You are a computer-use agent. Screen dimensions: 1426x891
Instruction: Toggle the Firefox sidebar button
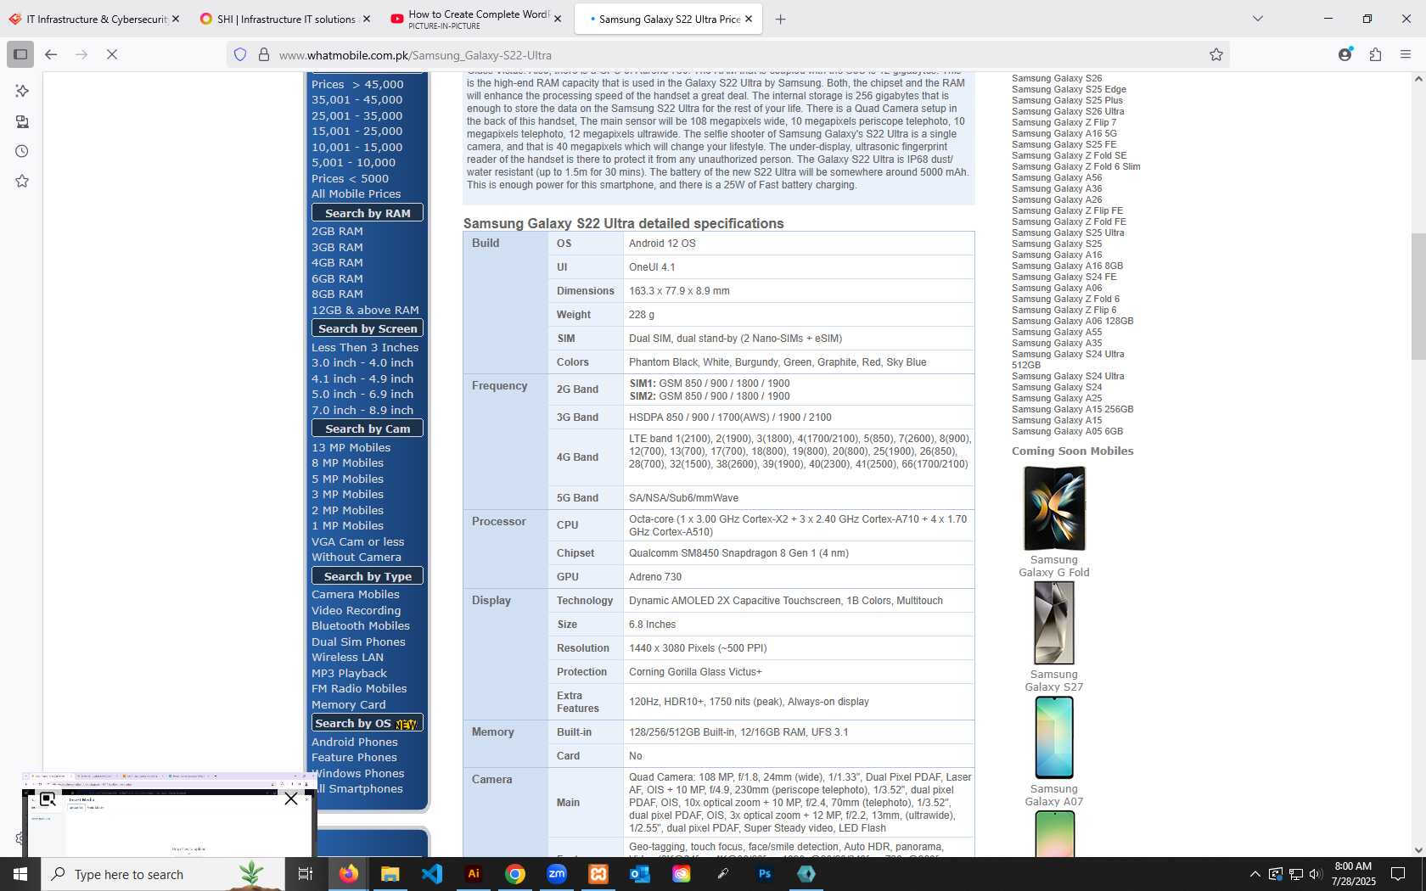pyautogui.click(x=20, y=54)
